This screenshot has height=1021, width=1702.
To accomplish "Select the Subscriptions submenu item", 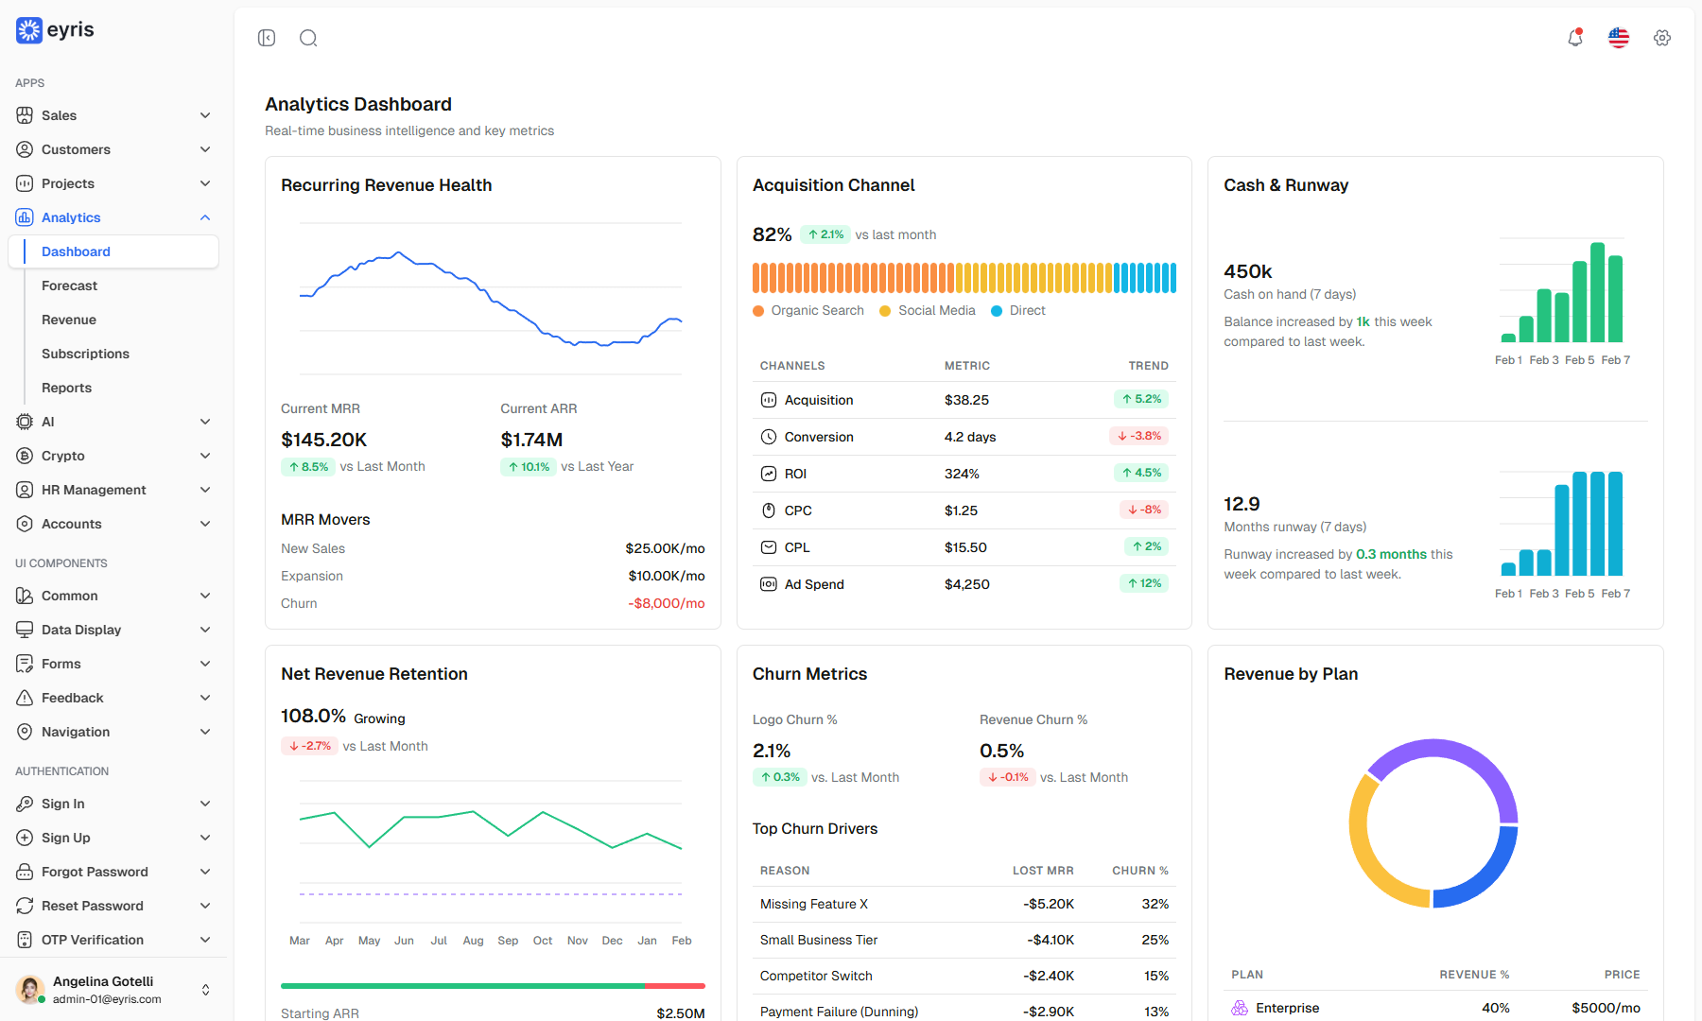I will 85,354.
